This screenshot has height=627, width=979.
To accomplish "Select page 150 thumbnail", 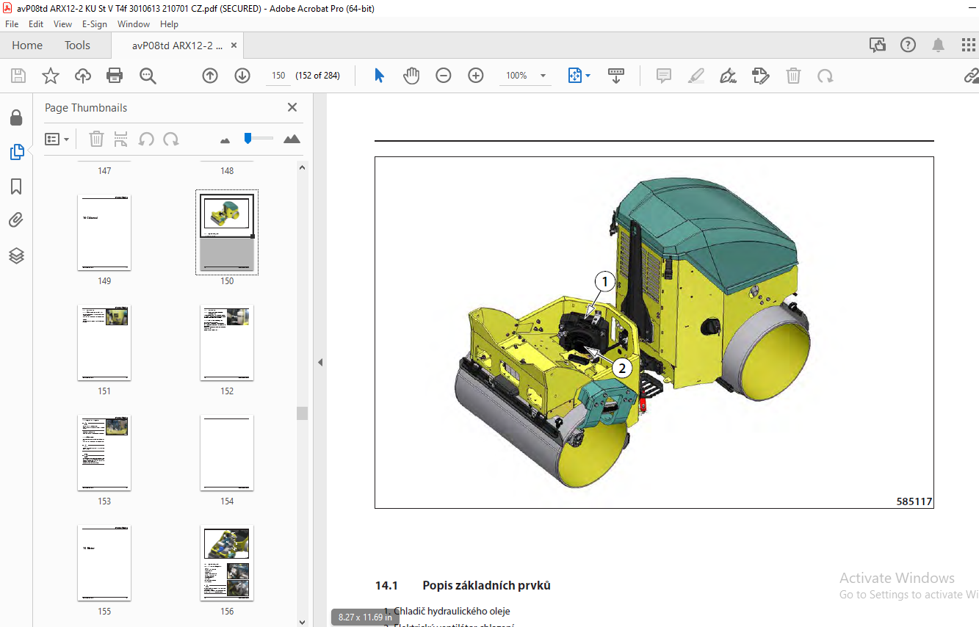I will pos(227,233).
